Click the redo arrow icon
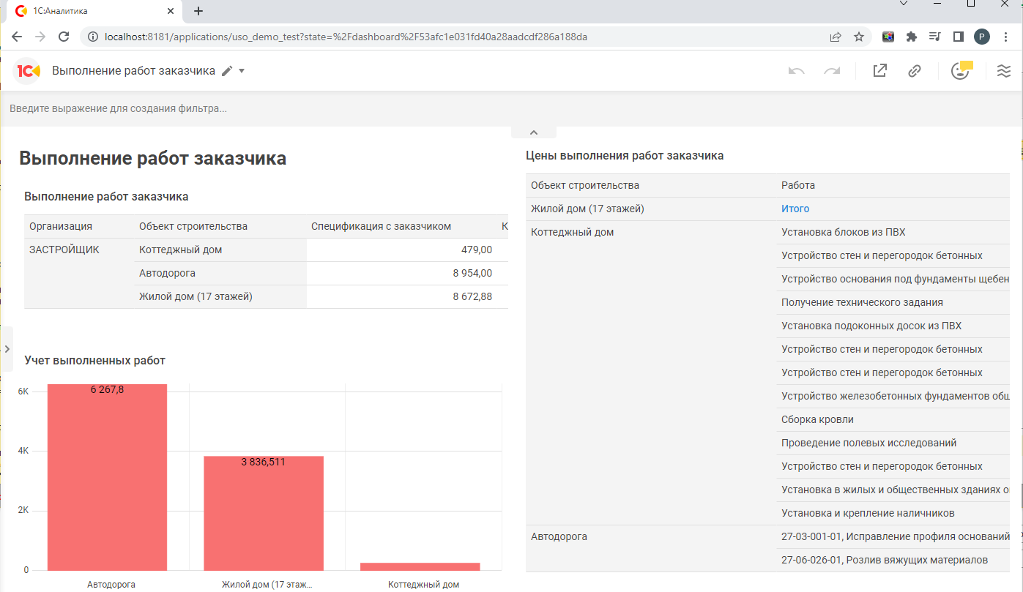 pyautogui.click(x=832, y=71)
